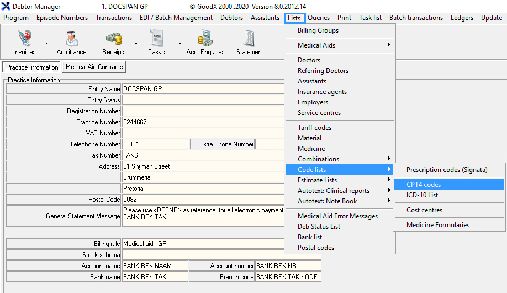The image size is (507, 293).
Task: Switch to Medical Aid Contracts tab
Action: pos(94,67)
